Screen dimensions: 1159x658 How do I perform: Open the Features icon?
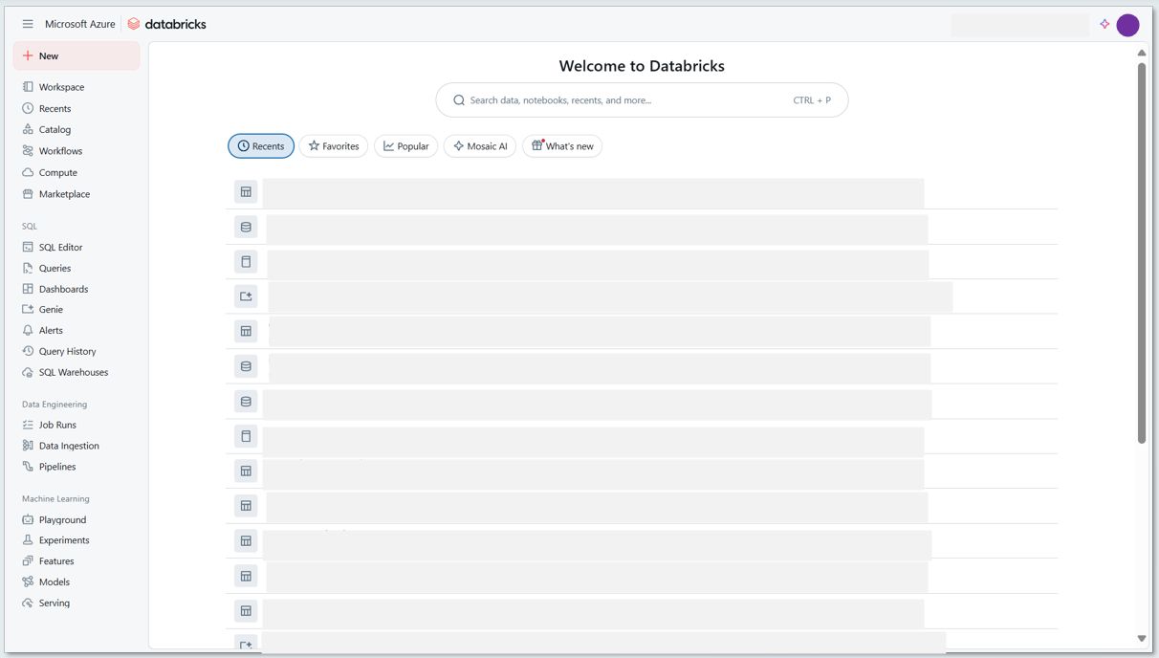[28, 561]
